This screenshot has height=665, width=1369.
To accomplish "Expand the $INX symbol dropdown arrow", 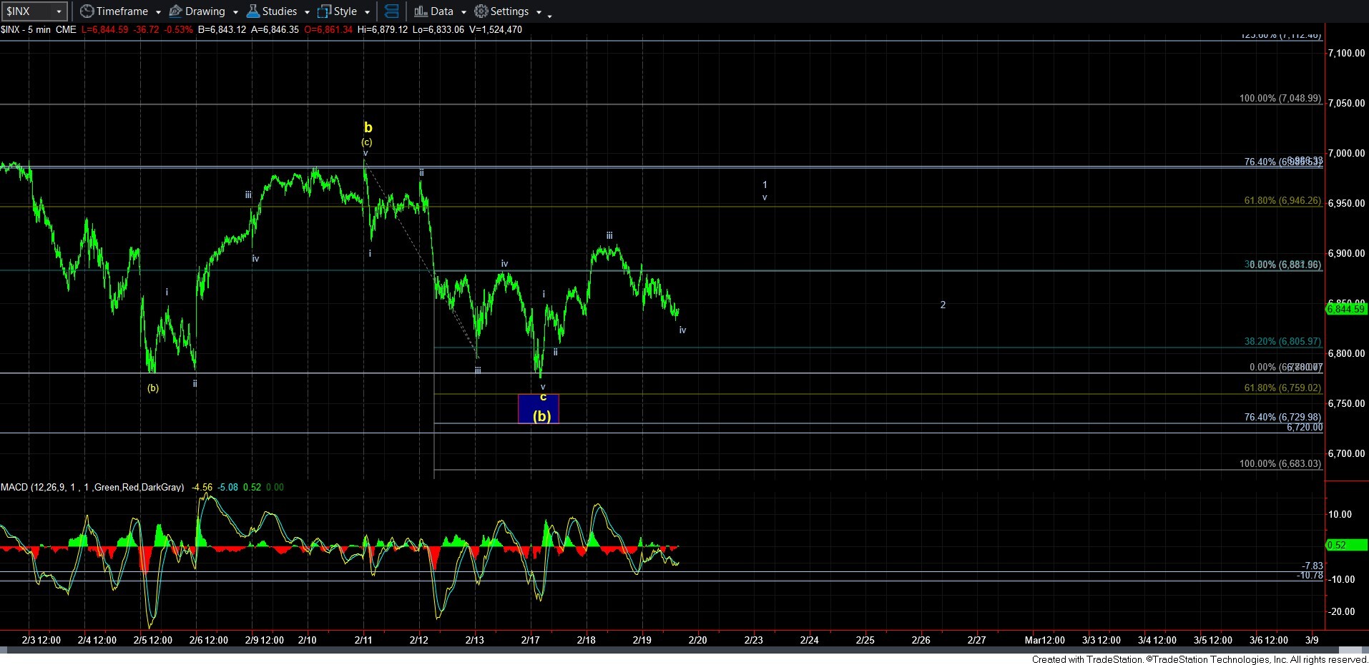I will tap(59, 11).
